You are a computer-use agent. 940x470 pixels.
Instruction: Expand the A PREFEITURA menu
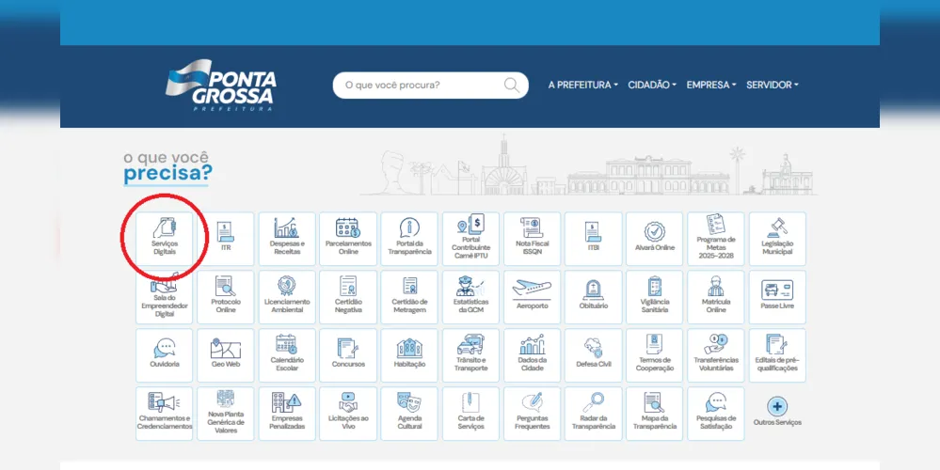(x=582, y=85)
